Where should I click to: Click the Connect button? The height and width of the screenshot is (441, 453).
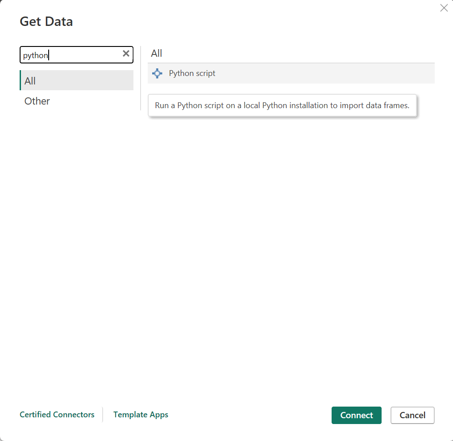coord(357,415)
